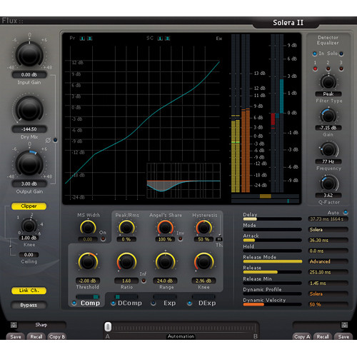Image resolution: width=357 pixels, height=357 pixels.
Task: Click the SC channel 2 indicator
Action: coord(167,39)
